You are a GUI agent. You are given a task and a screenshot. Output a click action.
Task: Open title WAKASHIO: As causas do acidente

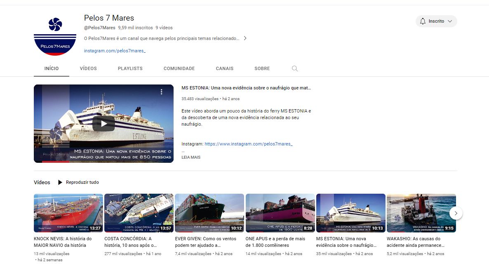coord(415,242)
